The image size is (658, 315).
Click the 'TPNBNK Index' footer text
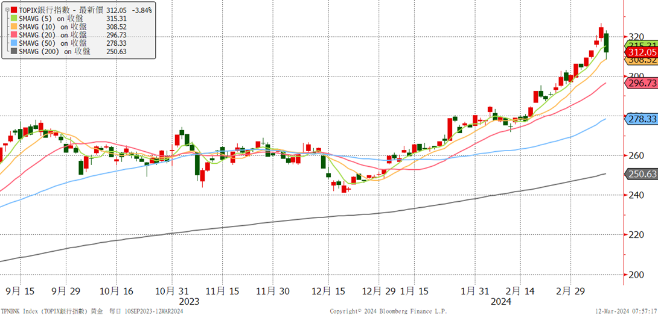20,311
